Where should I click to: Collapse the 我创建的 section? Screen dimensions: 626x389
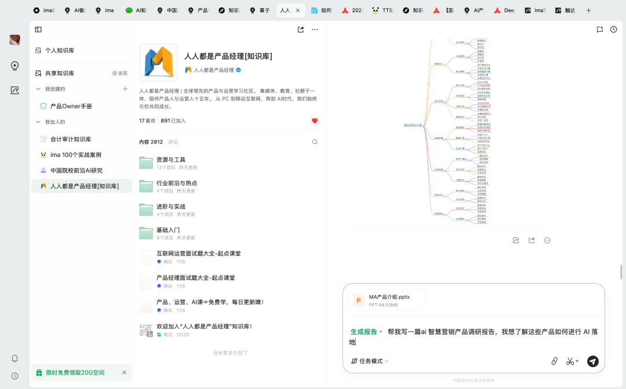[x=38, y=89]
